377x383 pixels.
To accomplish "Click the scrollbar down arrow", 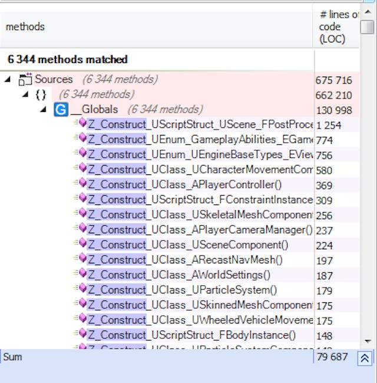I will point(367,341).
